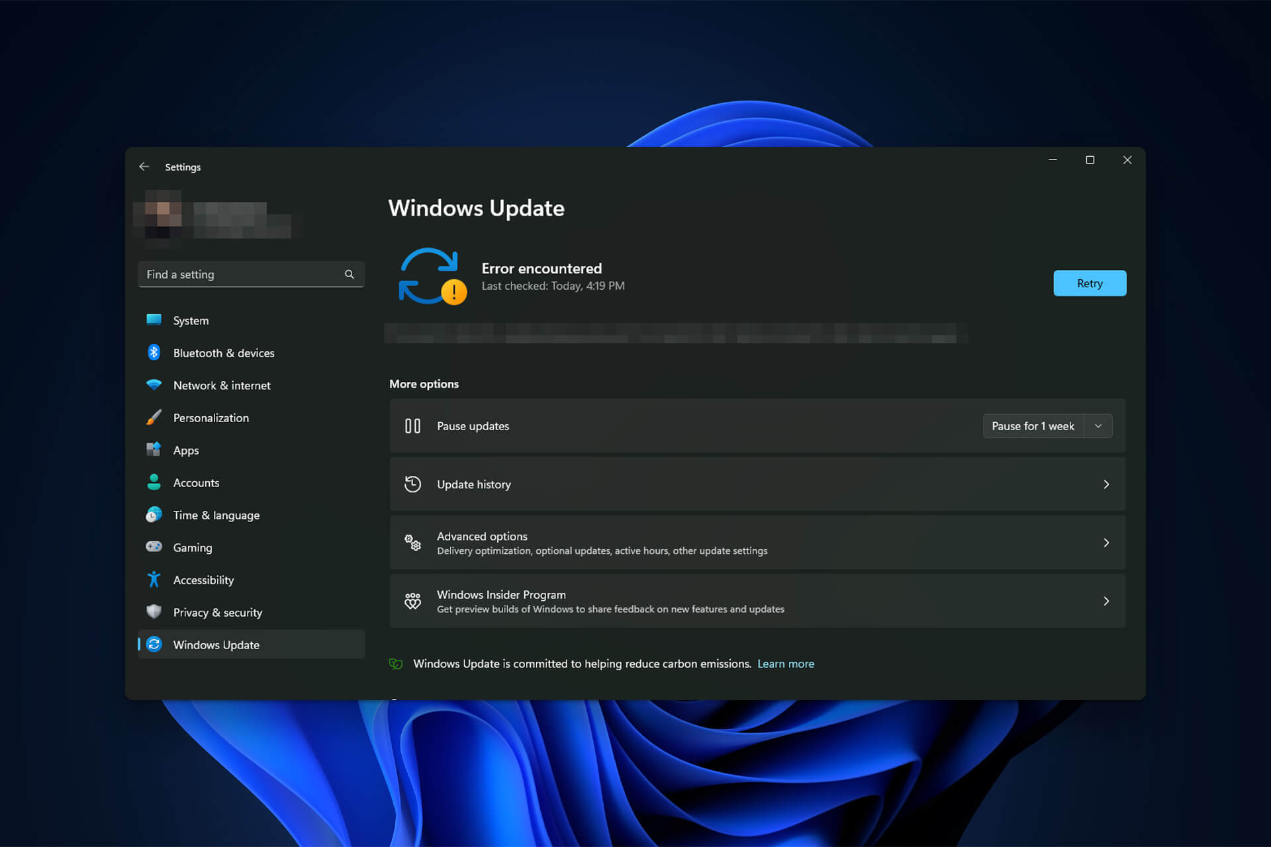Expand Windows Insider Program chevron
Viewport: 1271px width, 847px height.
[x=1106, y=601]
